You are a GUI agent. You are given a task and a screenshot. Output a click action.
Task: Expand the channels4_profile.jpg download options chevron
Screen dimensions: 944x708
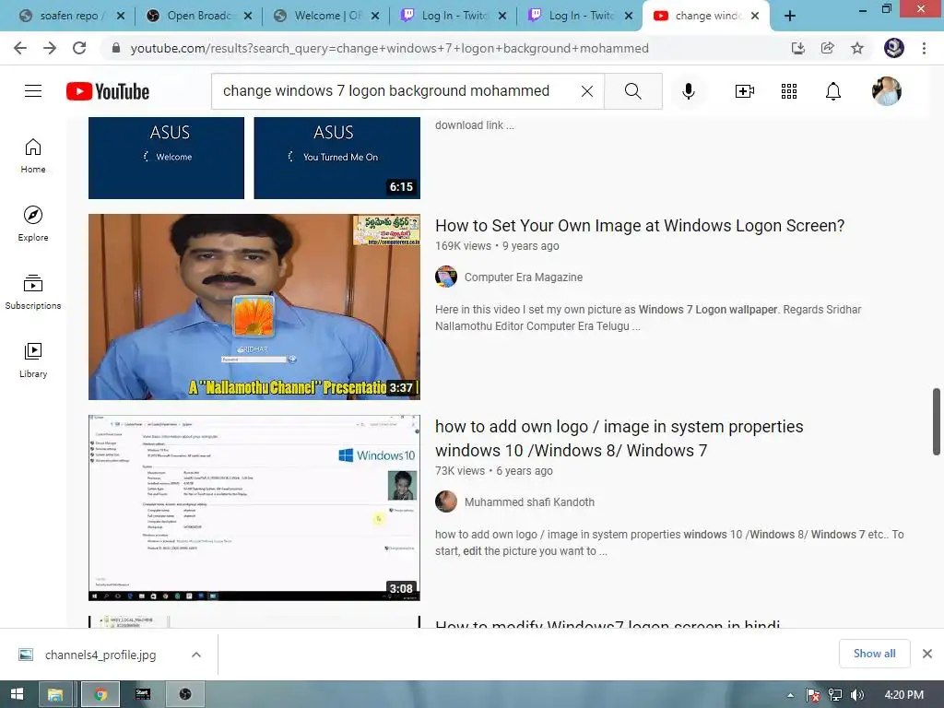pos(196,655)
